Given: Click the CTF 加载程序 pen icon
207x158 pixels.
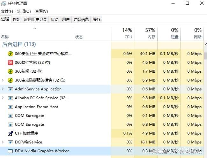Looking at the screenshot, I should pyautogui.click(x=10, y=133).
